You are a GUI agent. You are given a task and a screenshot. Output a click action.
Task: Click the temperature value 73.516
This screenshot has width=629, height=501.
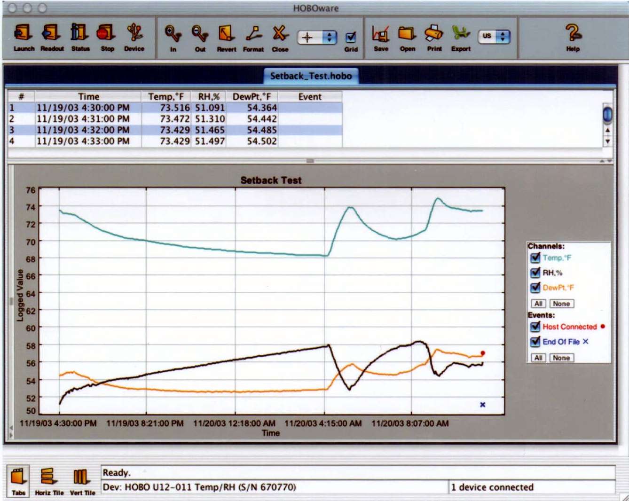pyautogui.click(x=175, y=108)
